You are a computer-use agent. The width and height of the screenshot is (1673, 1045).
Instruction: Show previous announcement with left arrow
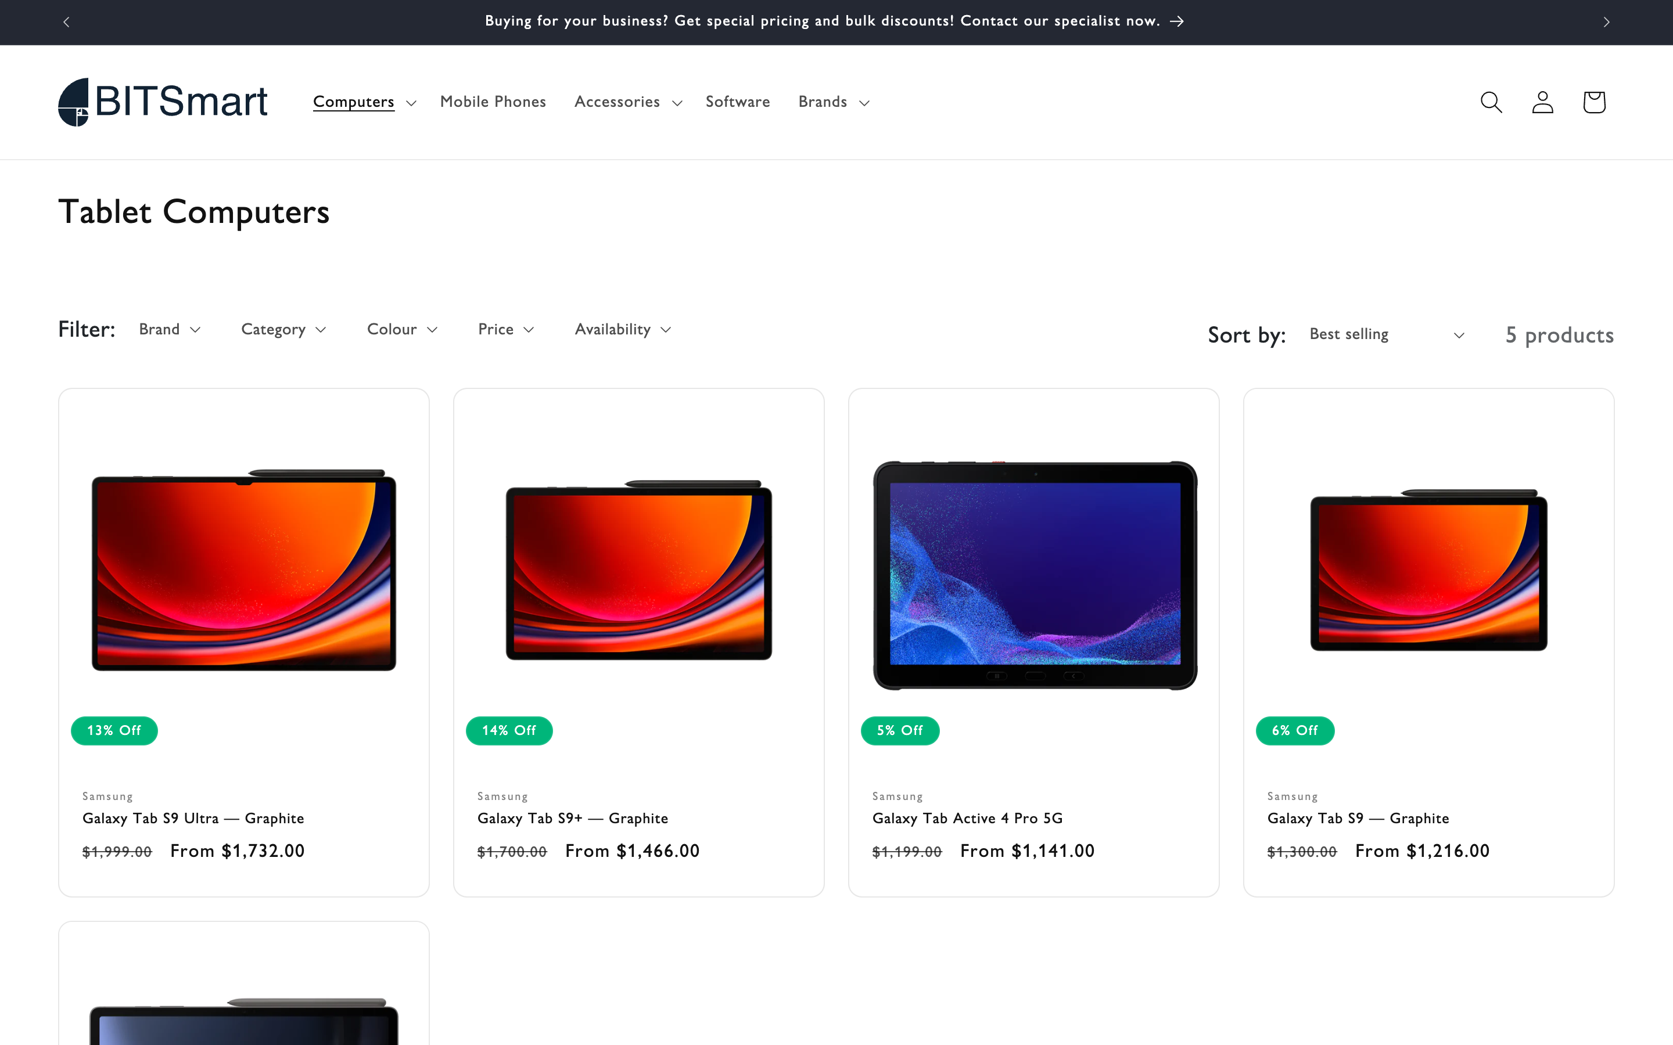point(66,22)
